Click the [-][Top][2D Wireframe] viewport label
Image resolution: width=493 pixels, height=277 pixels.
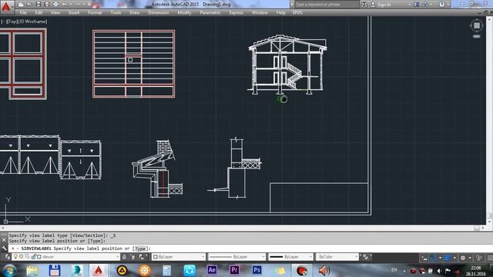[x=24, y=22]
